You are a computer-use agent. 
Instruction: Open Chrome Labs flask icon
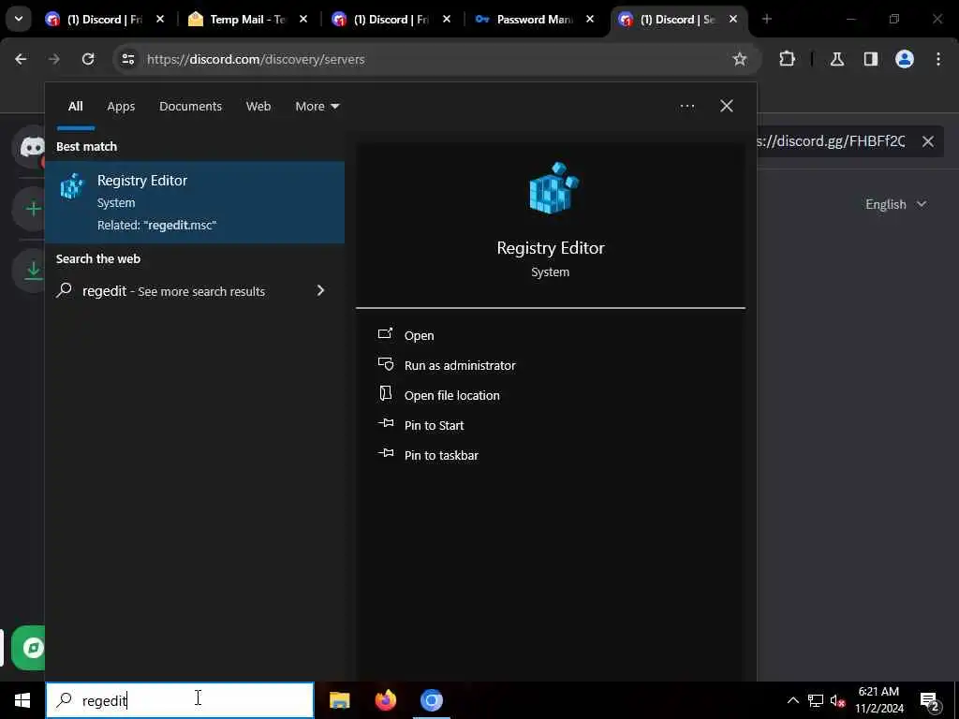coord(836,59)
